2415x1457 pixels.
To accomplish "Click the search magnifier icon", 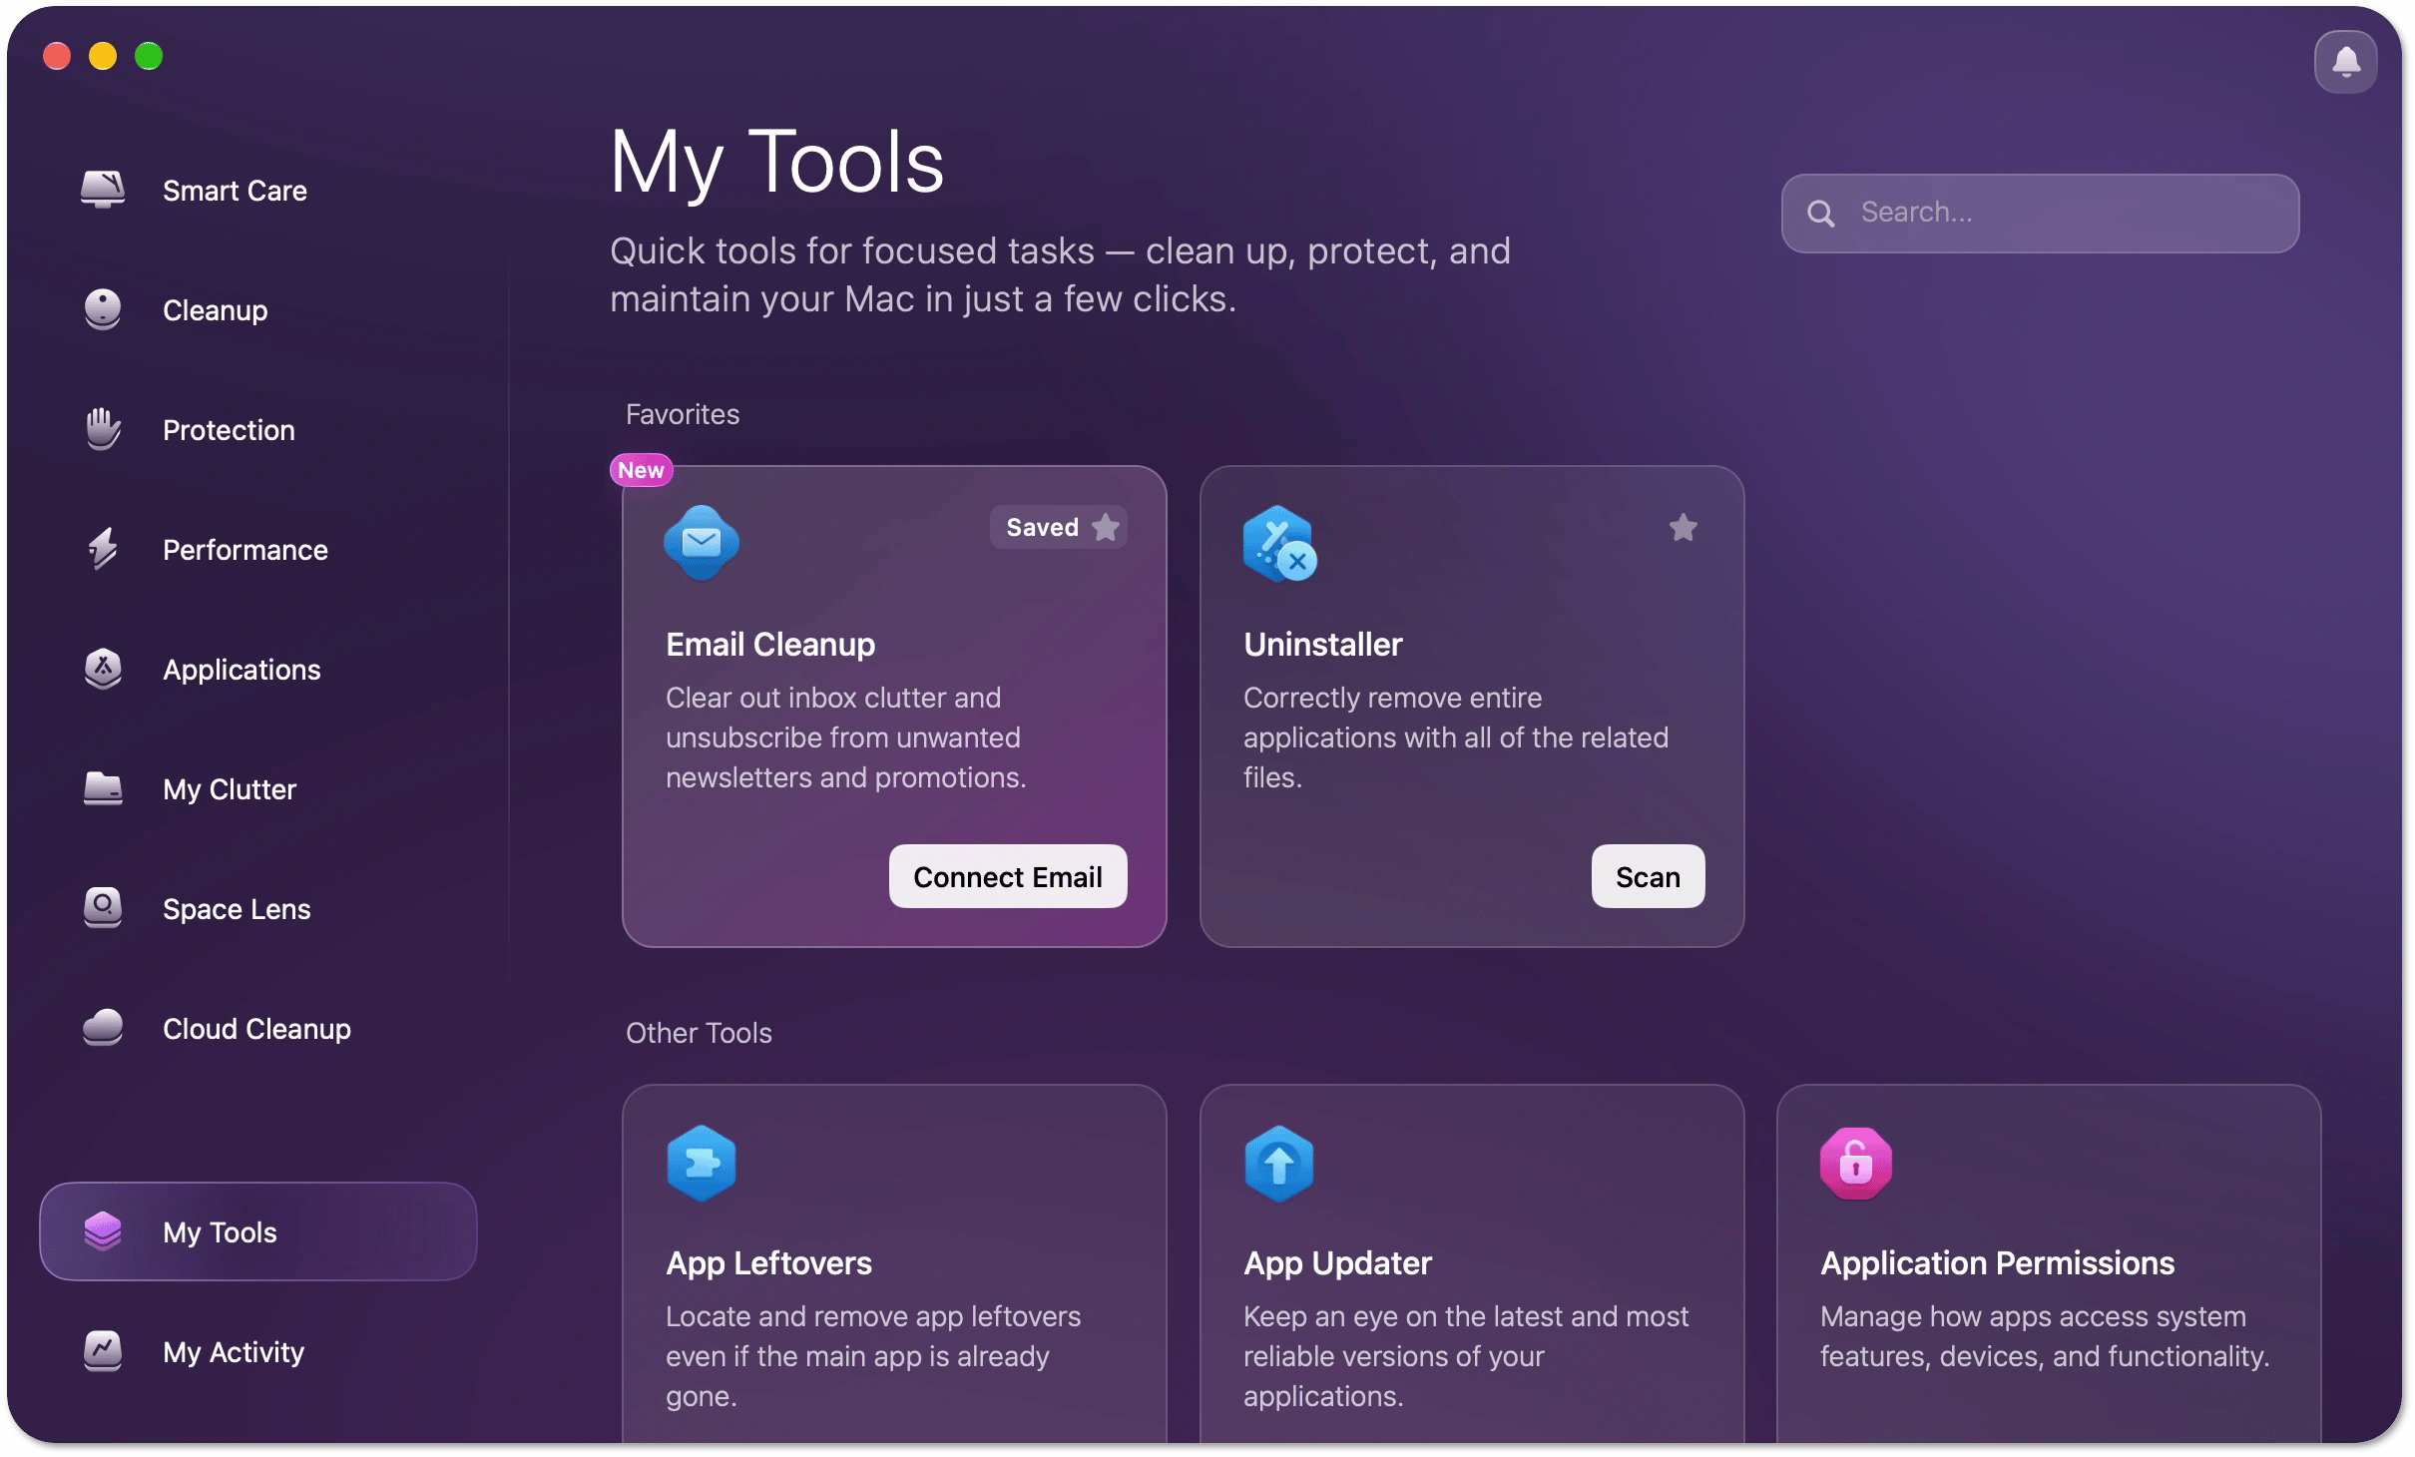I will click(1821, 213).
